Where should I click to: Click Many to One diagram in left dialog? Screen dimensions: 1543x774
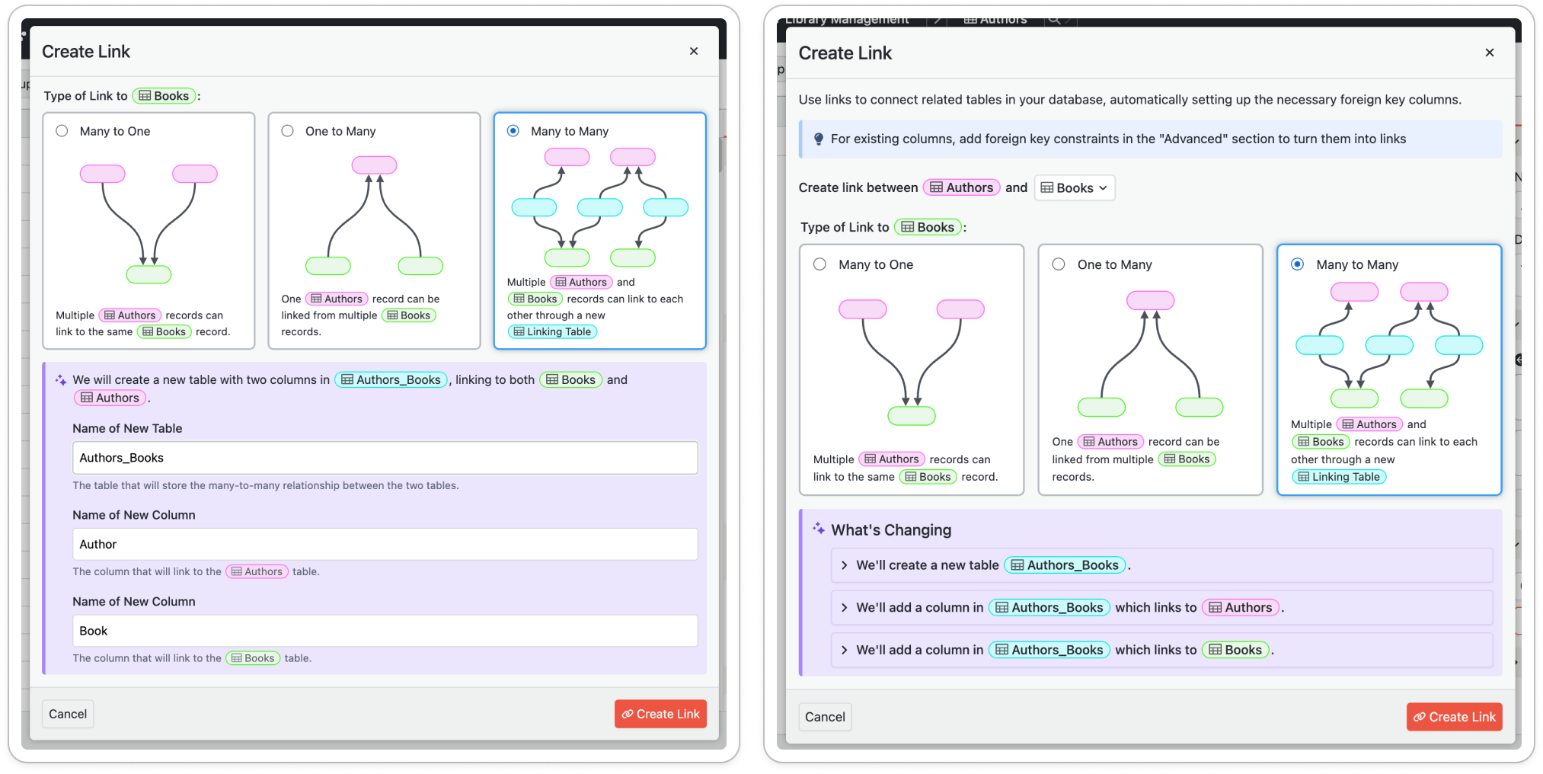coord(149,224)
